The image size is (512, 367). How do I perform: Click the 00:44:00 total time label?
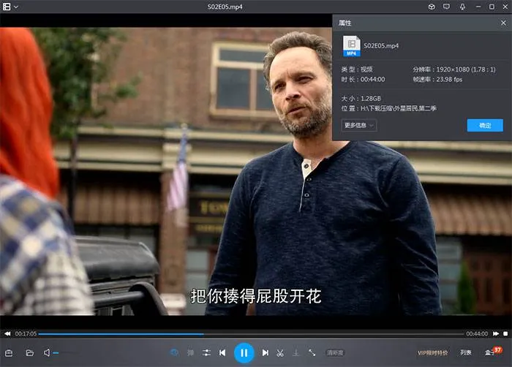(x=477, y=333)
